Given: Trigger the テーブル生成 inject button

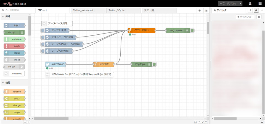Looking at the screenshot, I should tap(43, 31).
